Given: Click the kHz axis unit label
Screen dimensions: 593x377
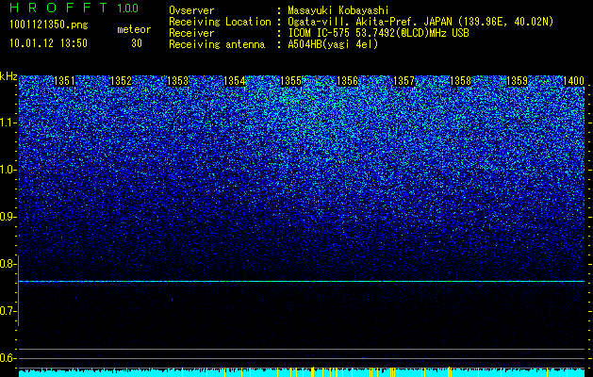Looking at the screenshot, I should tap(8, 76).
